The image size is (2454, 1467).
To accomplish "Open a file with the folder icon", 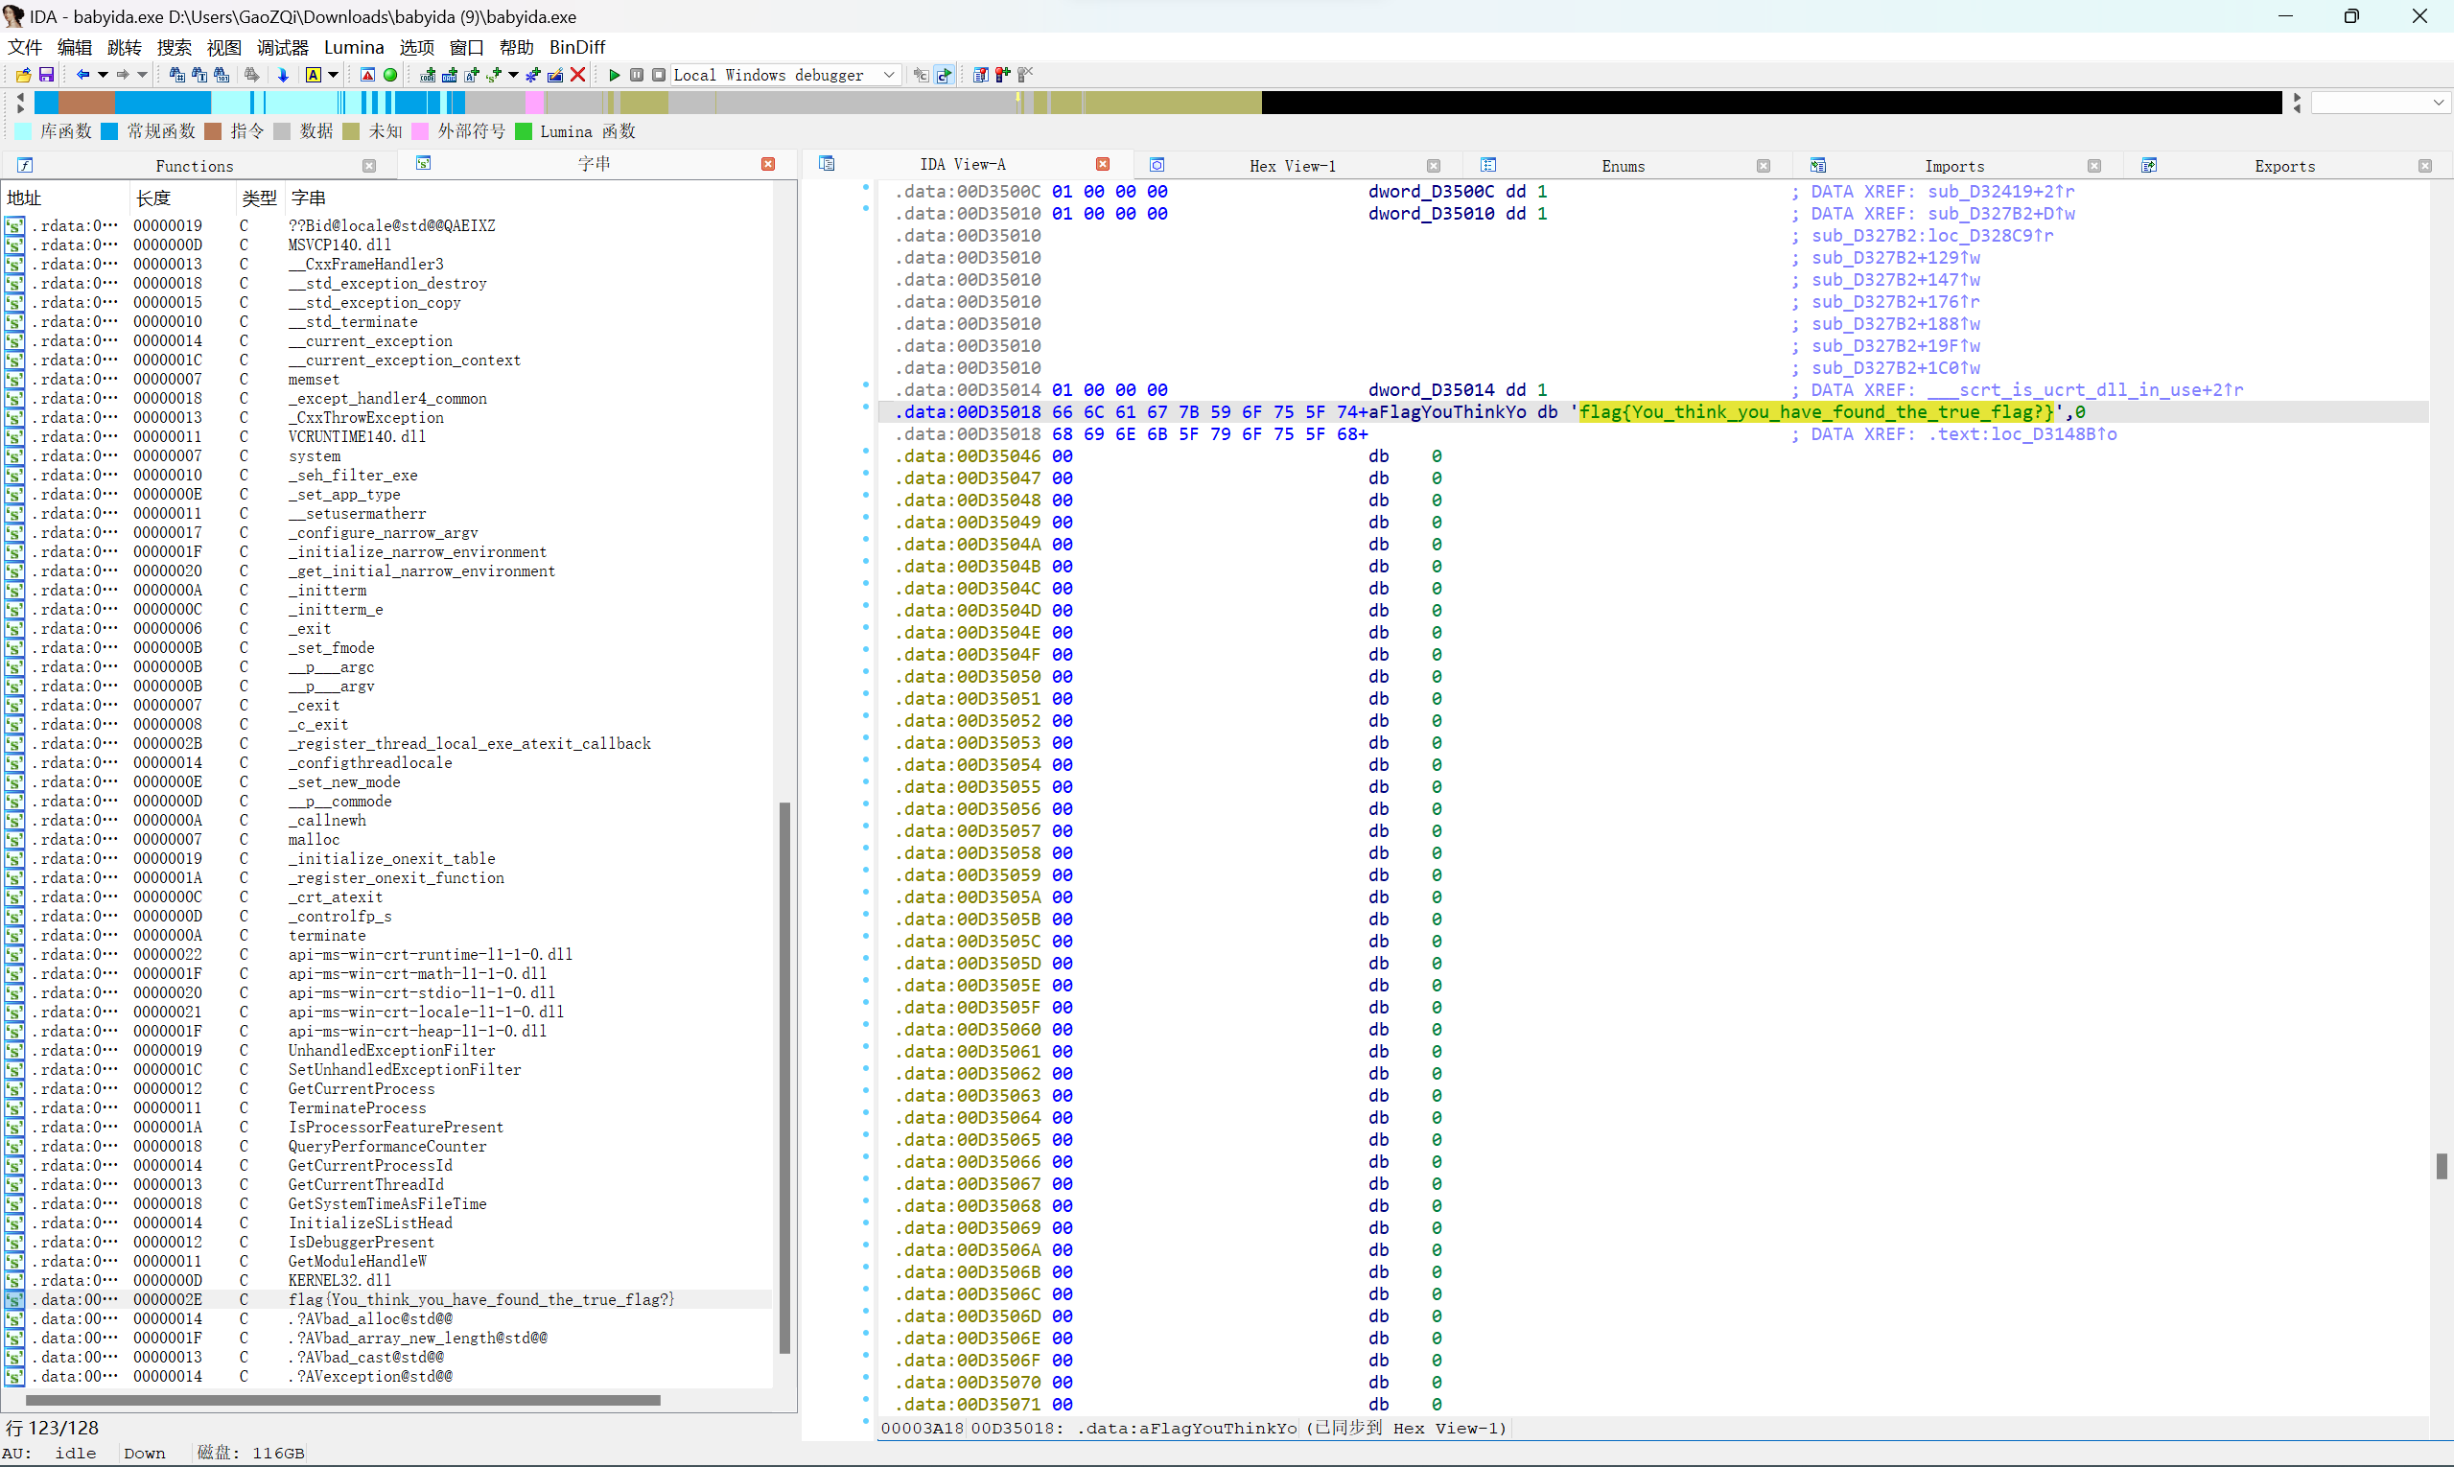I will pyautogui.click(x=23, y=75).
